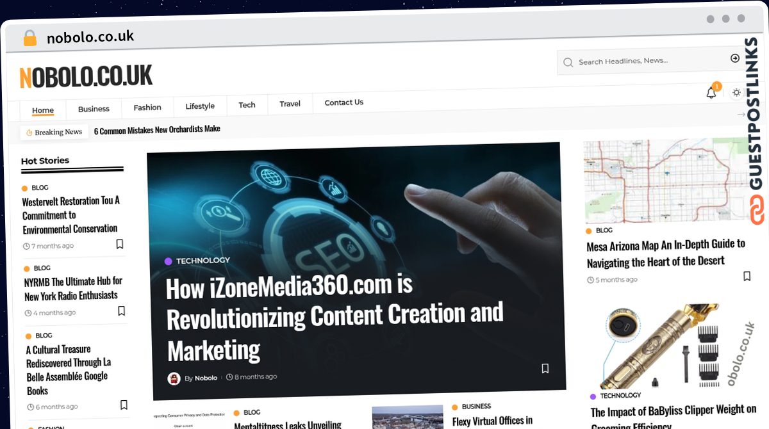769x429 pixels.
Task: Bookmark the La Belle Assemblée story
Action: [124, 405]
